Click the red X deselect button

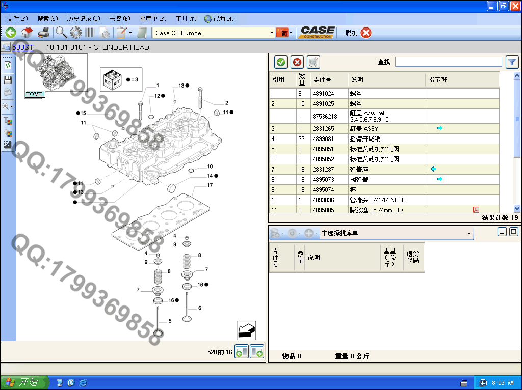pyautogui.click(x=297, y=62)
